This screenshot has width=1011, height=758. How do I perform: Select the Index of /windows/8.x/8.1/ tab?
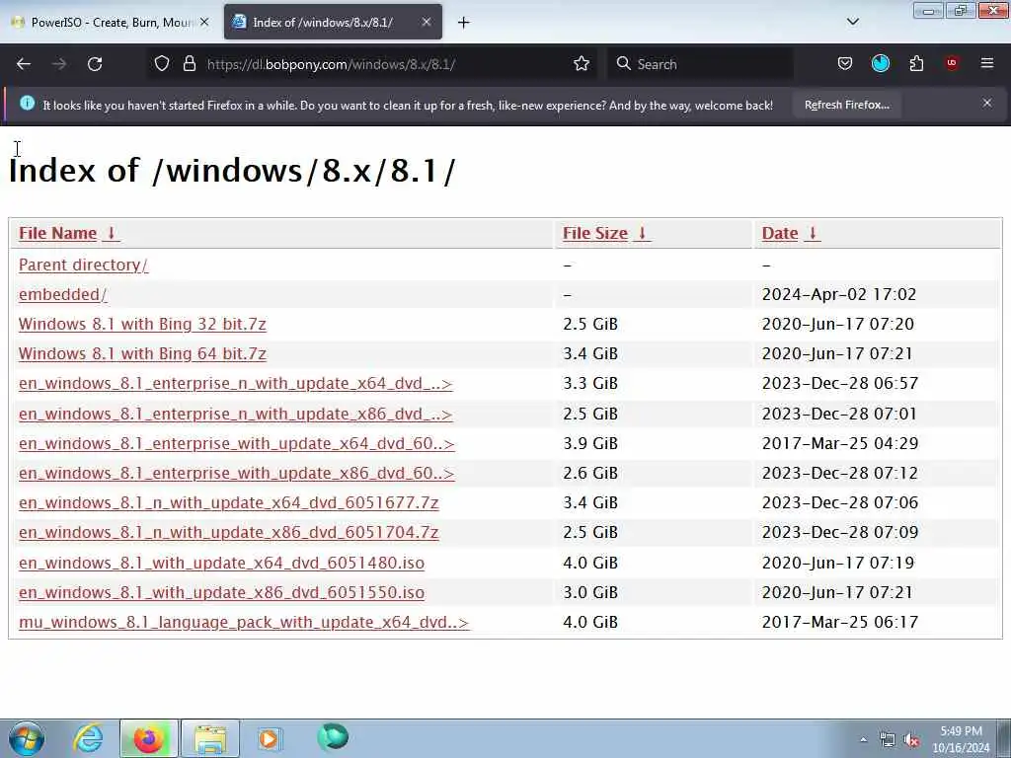point(333,22)
